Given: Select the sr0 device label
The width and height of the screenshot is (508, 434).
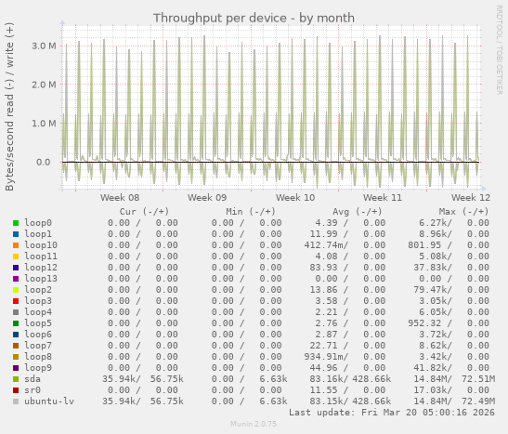Looking at the screenshot, I should coord(33,390).
